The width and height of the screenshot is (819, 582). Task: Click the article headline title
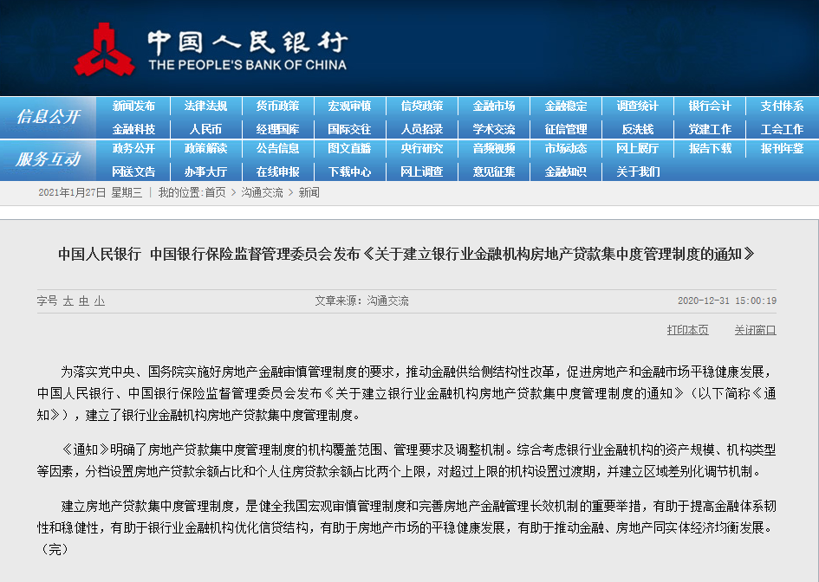pyautogui.click(x=406, y=255)
